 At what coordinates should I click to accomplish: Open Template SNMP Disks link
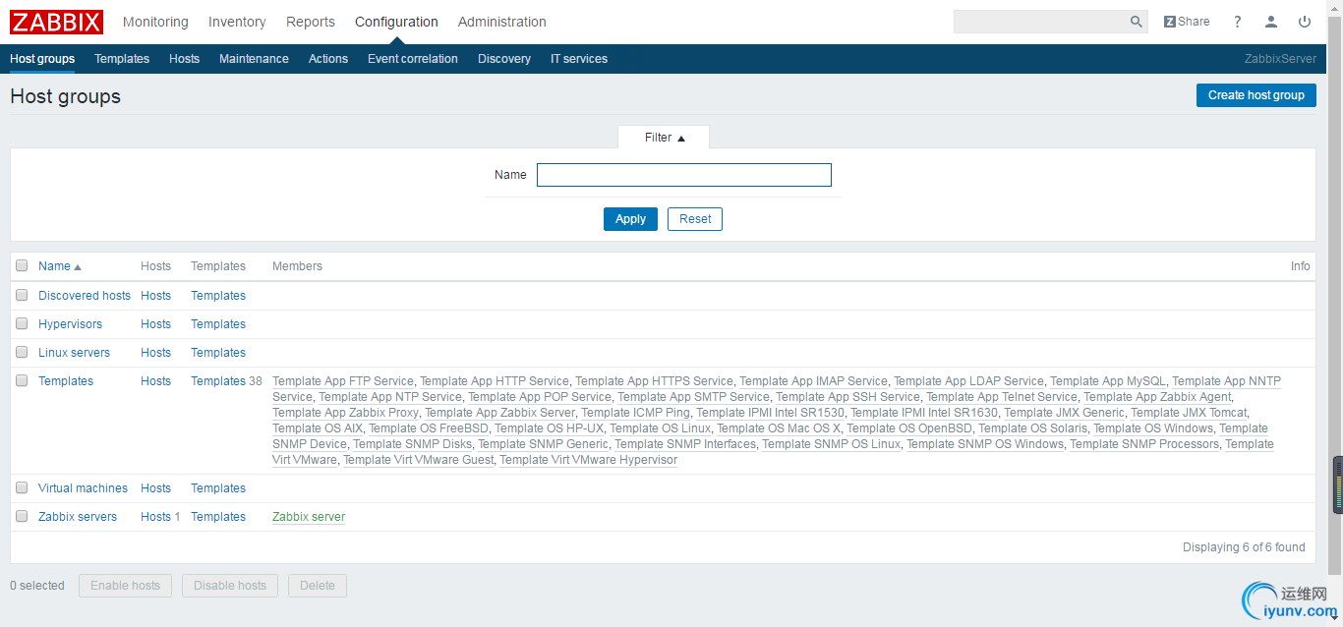pyautogui.click(x=413, y=444)
